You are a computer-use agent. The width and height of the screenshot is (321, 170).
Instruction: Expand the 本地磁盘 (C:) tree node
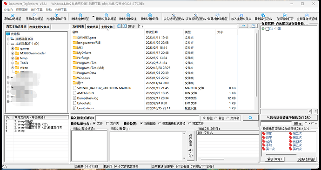[x=8, y=39]
